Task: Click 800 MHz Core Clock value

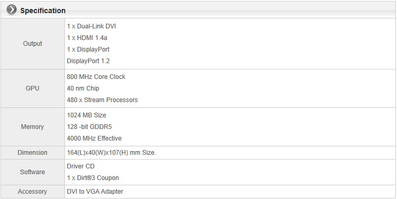Action: [x=96, y=77]
